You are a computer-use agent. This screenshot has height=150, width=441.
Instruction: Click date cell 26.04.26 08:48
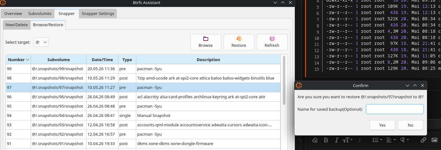pyautogui.click(x=102, y=106)
